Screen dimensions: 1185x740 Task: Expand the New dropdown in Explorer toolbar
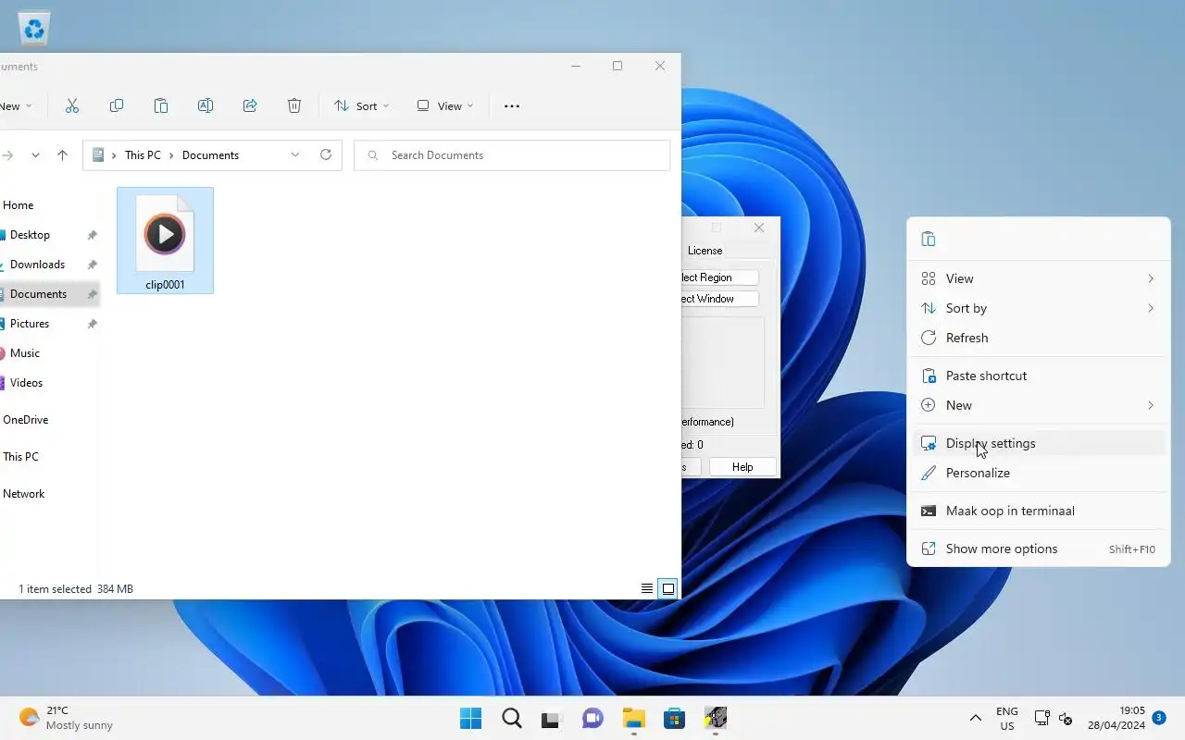tap(15, 106)
